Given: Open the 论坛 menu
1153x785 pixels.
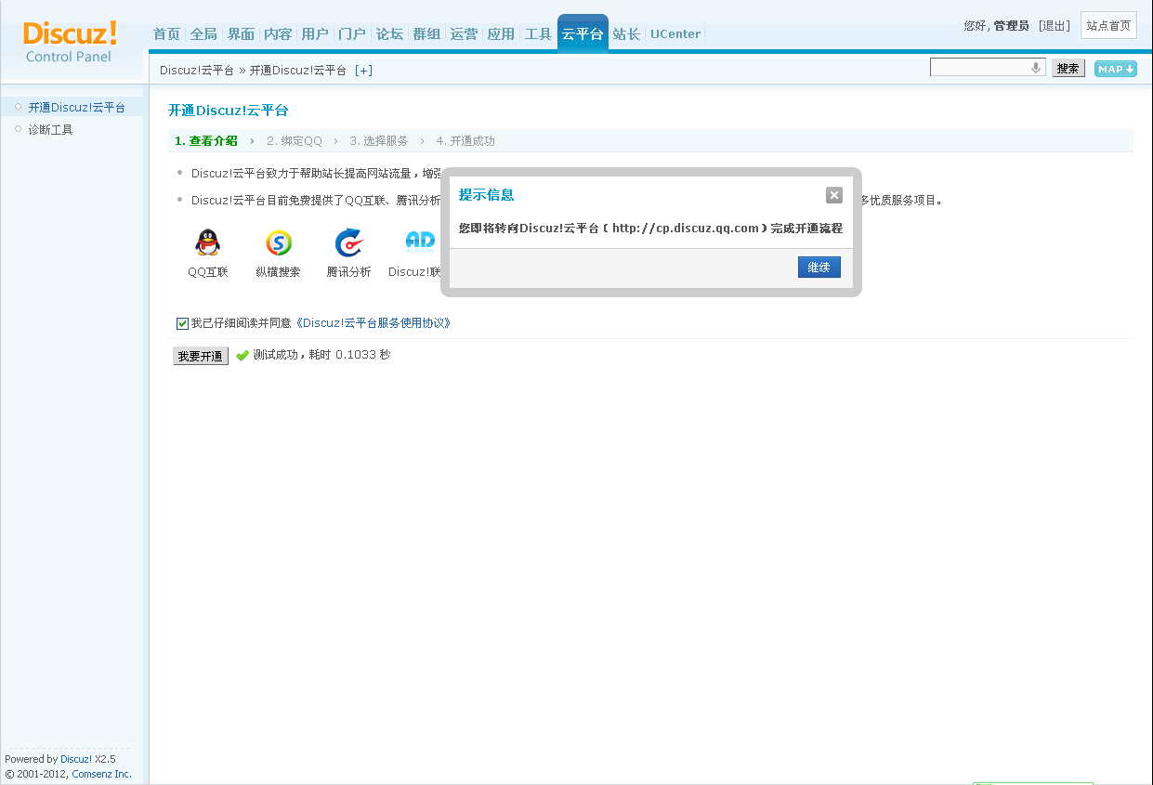Looking at the screenshot, I should click(x=389, y=34).
